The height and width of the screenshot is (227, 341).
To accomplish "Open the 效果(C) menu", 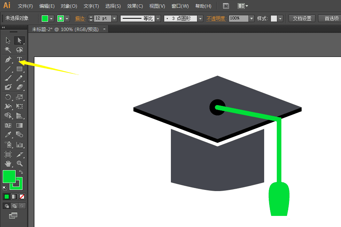I will click(135, 6).
